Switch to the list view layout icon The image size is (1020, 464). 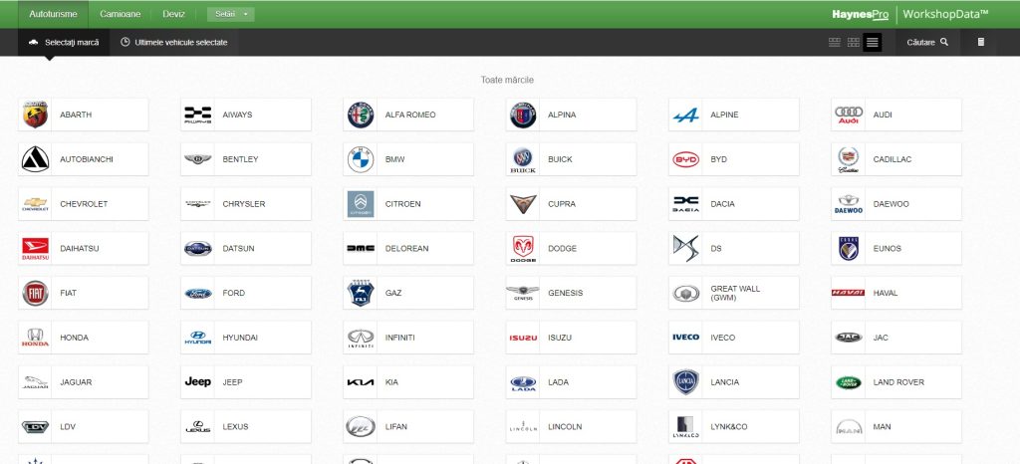click(872, 42)
